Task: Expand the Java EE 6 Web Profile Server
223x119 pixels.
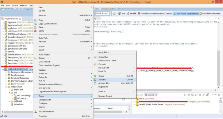Action: click(x=135, y=105)
